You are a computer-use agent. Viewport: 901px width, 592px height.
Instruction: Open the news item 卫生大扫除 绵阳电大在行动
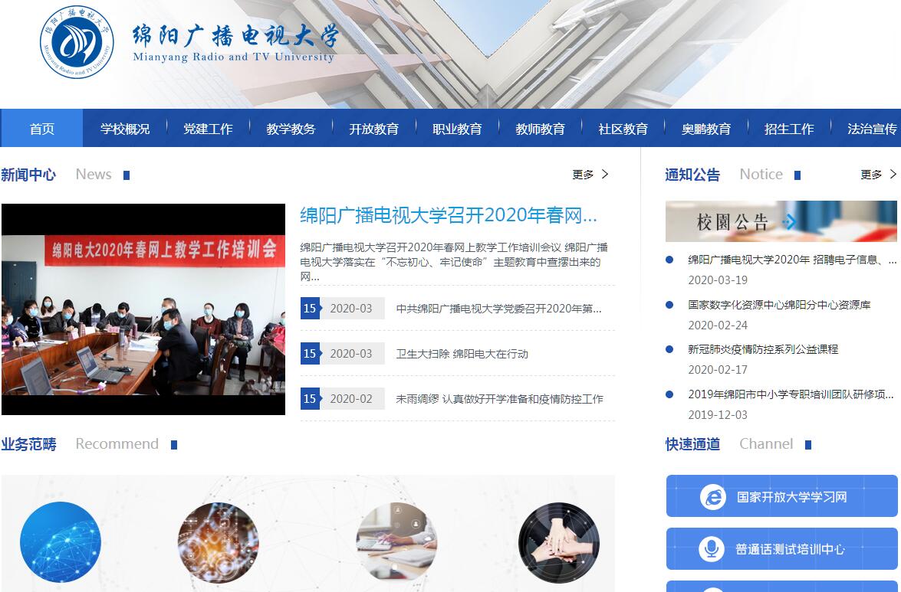pyautogui.click(x=462, y=354)
